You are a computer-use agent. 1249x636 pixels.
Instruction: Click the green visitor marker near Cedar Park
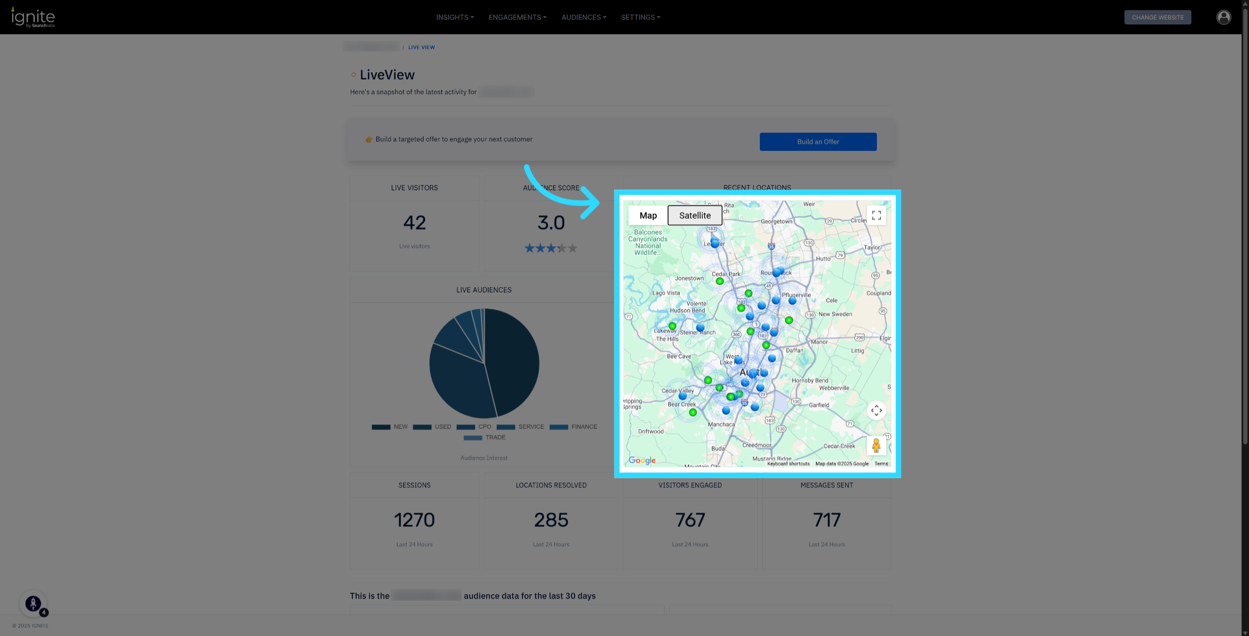pos(720,281)
